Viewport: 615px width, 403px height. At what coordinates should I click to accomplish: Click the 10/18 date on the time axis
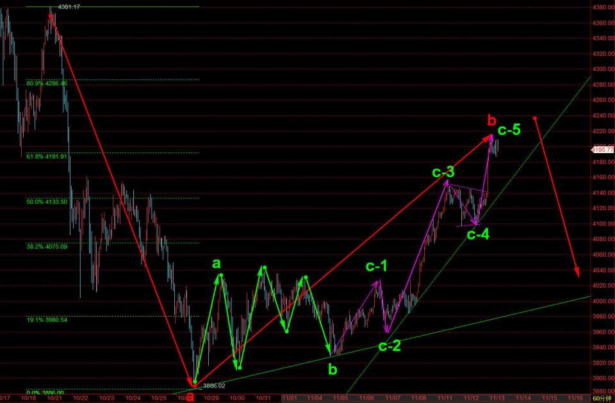point(29,398)
